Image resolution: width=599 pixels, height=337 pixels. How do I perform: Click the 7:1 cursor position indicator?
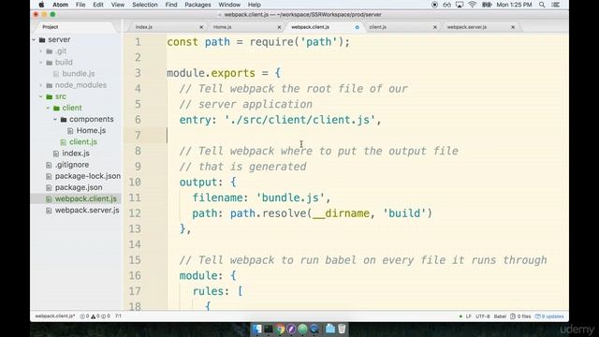tap(118, 316)
